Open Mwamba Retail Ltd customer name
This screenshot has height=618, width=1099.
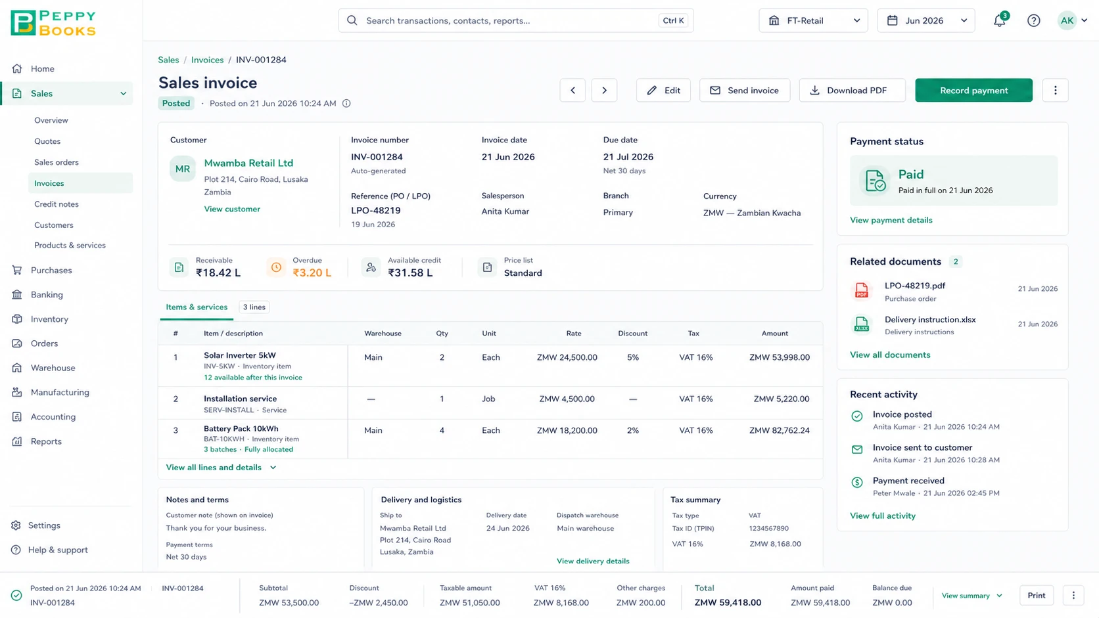(x=248, y=163)
